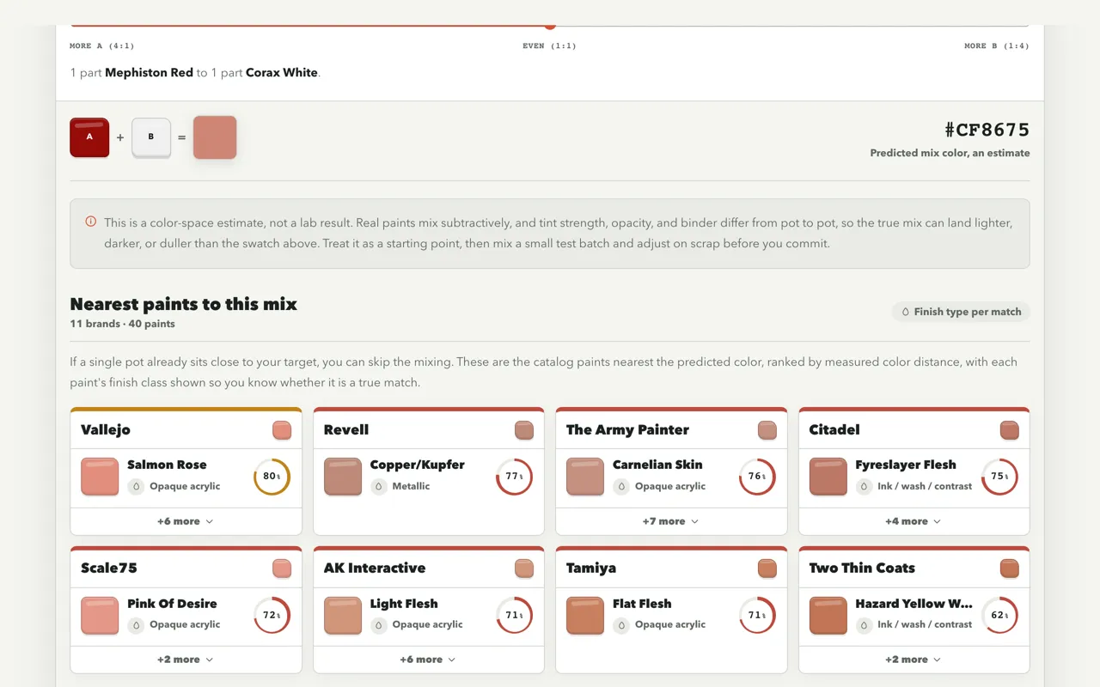Click the mix ratio slider handle

tap(550, 26)
